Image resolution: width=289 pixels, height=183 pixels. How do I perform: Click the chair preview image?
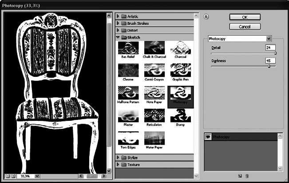[x=55, y=93]
